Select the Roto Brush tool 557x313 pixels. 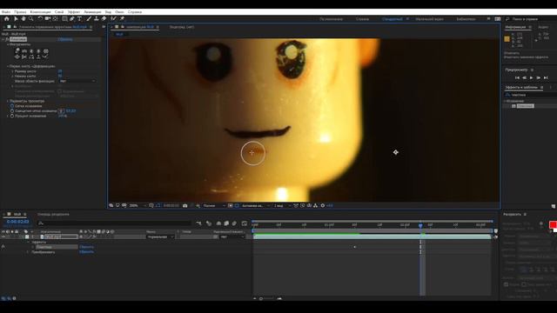113,19
